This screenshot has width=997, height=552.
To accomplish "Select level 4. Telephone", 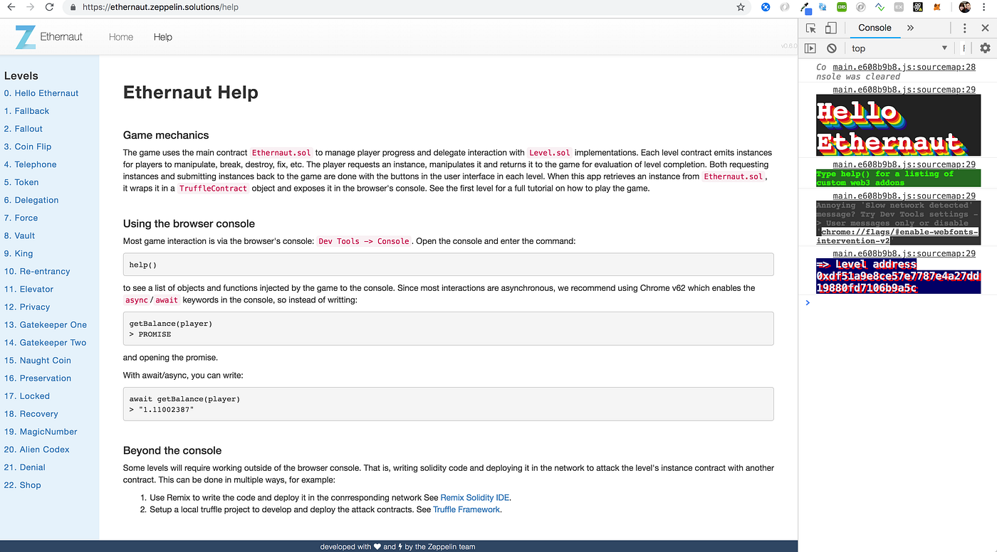I will coord(30,164).
